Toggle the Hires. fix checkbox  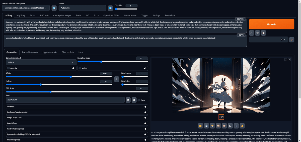click(x=9, y=68)
